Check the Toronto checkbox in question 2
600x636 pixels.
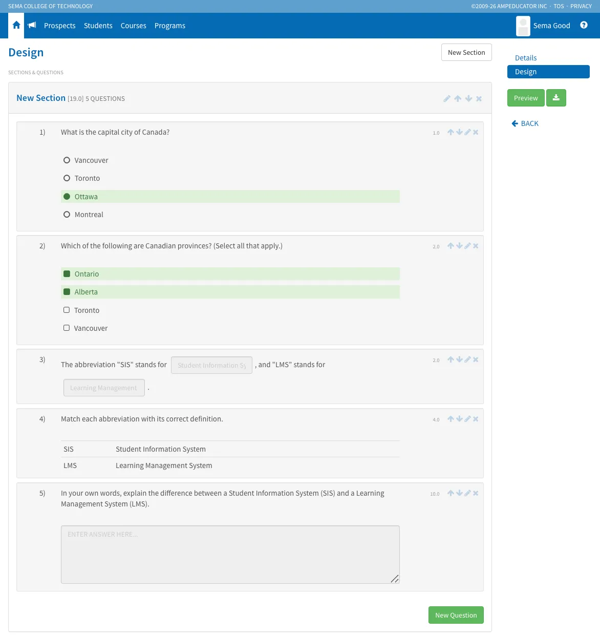pyautogui.click(x=67, y=310)
